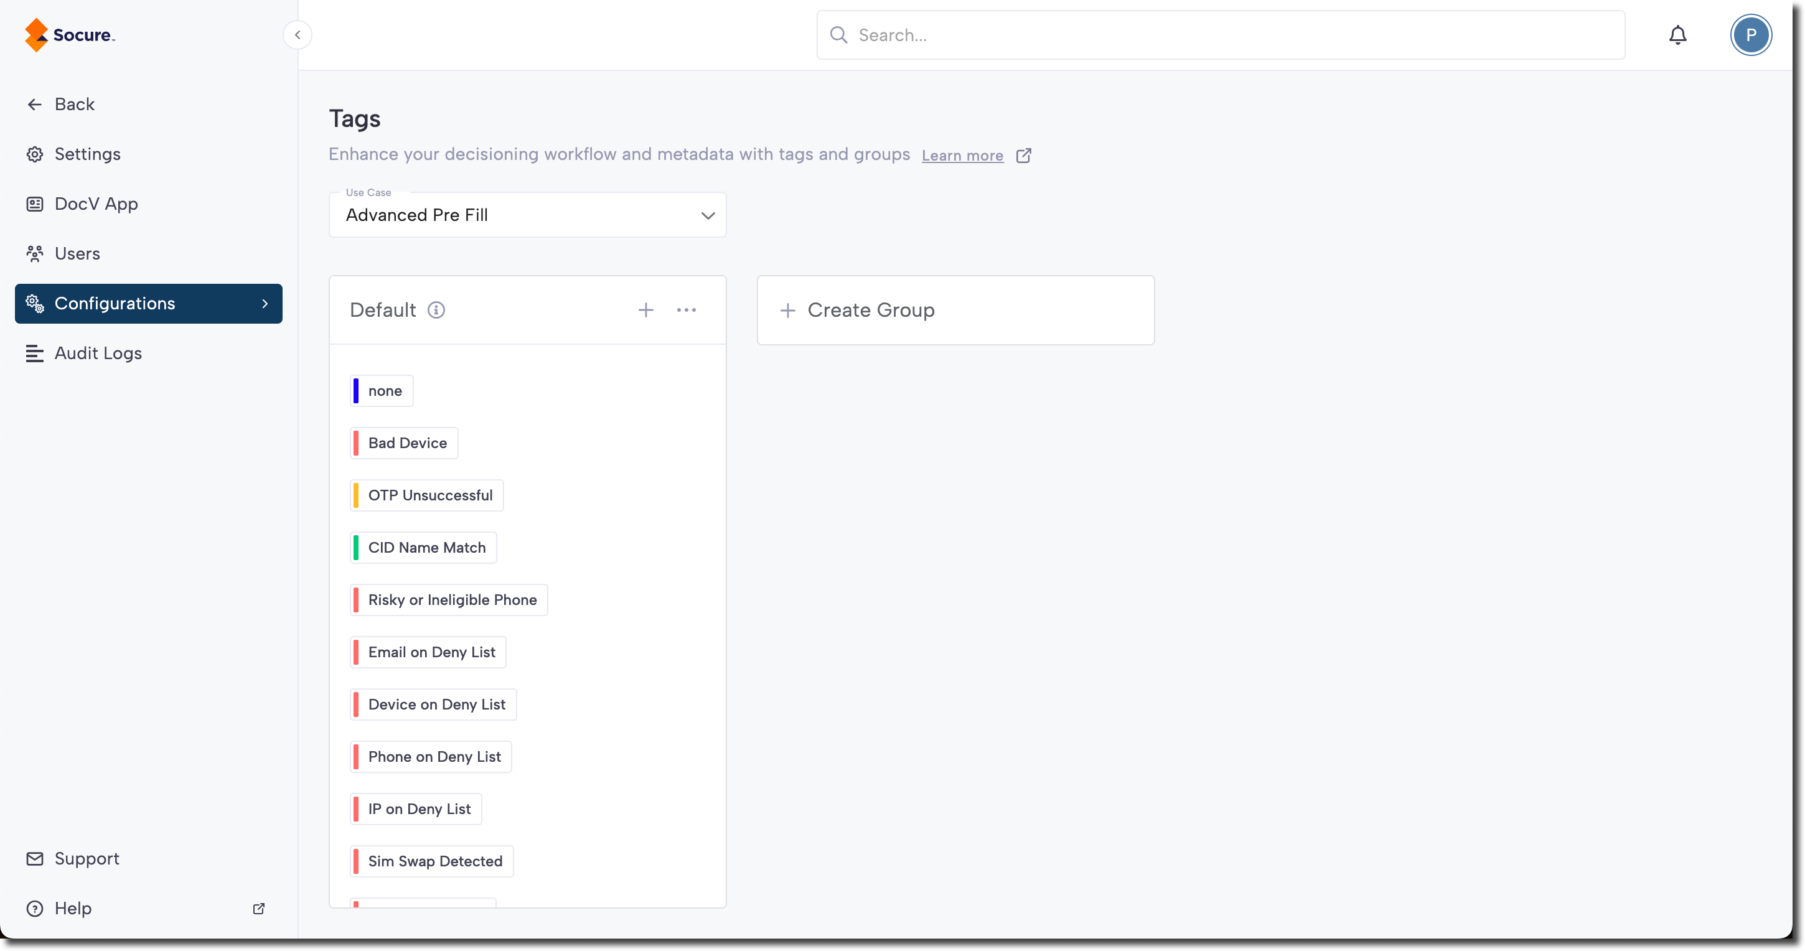Navigate to Audit Logs
This screenshot has height=951, width=1805.
tap(98, 354)
